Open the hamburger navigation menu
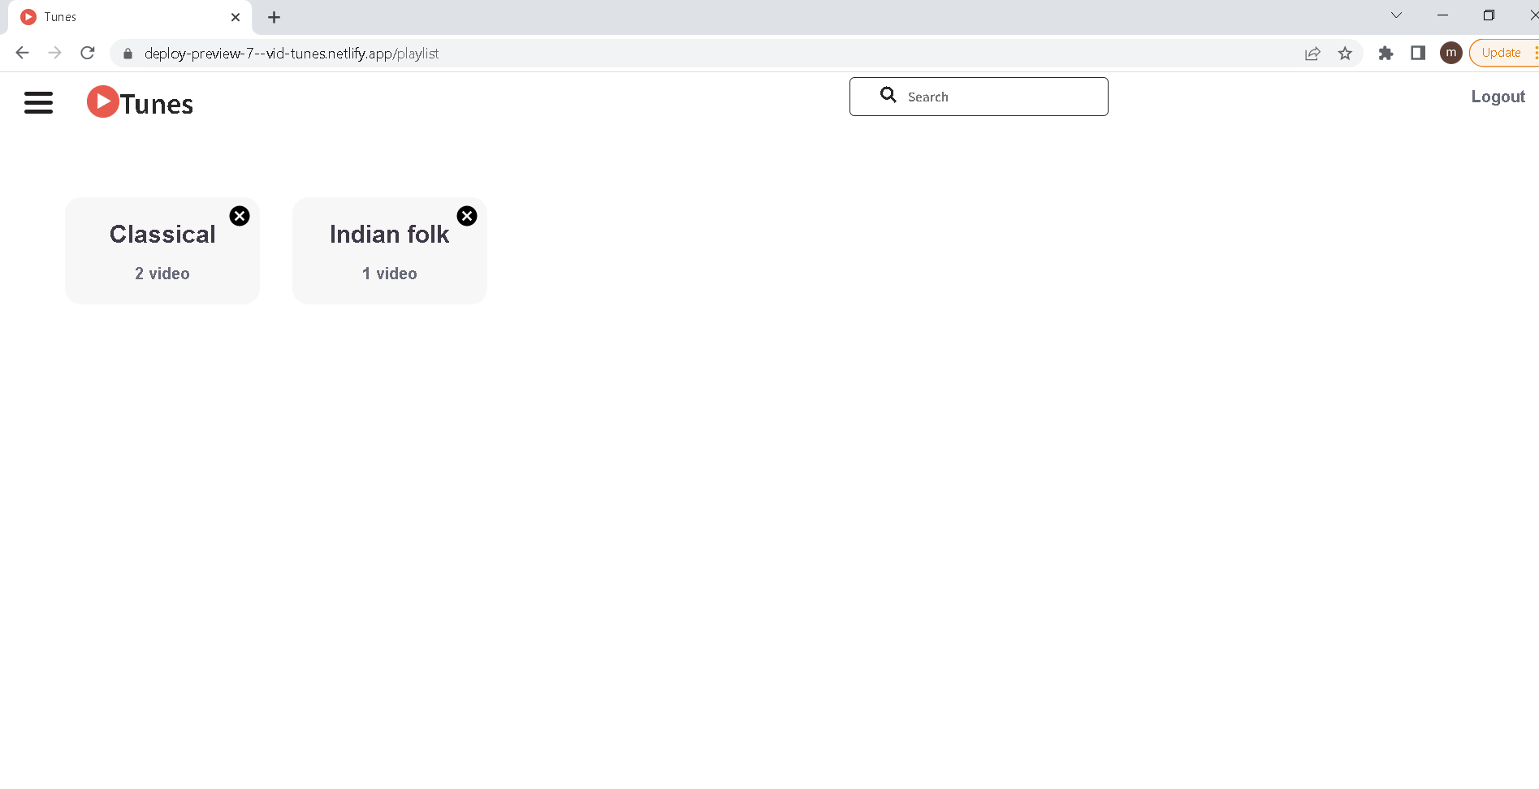This screenshot has width=1539, height=789. coord(38,102)
